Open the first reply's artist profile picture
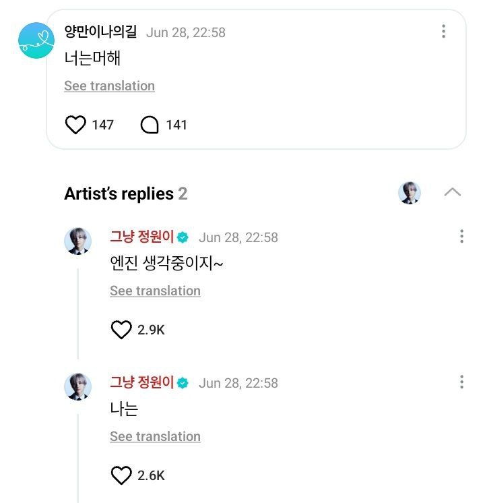Image resolution: width=485 pixels, height=503 pixels. pyautogui.click(x=78, y=241)
